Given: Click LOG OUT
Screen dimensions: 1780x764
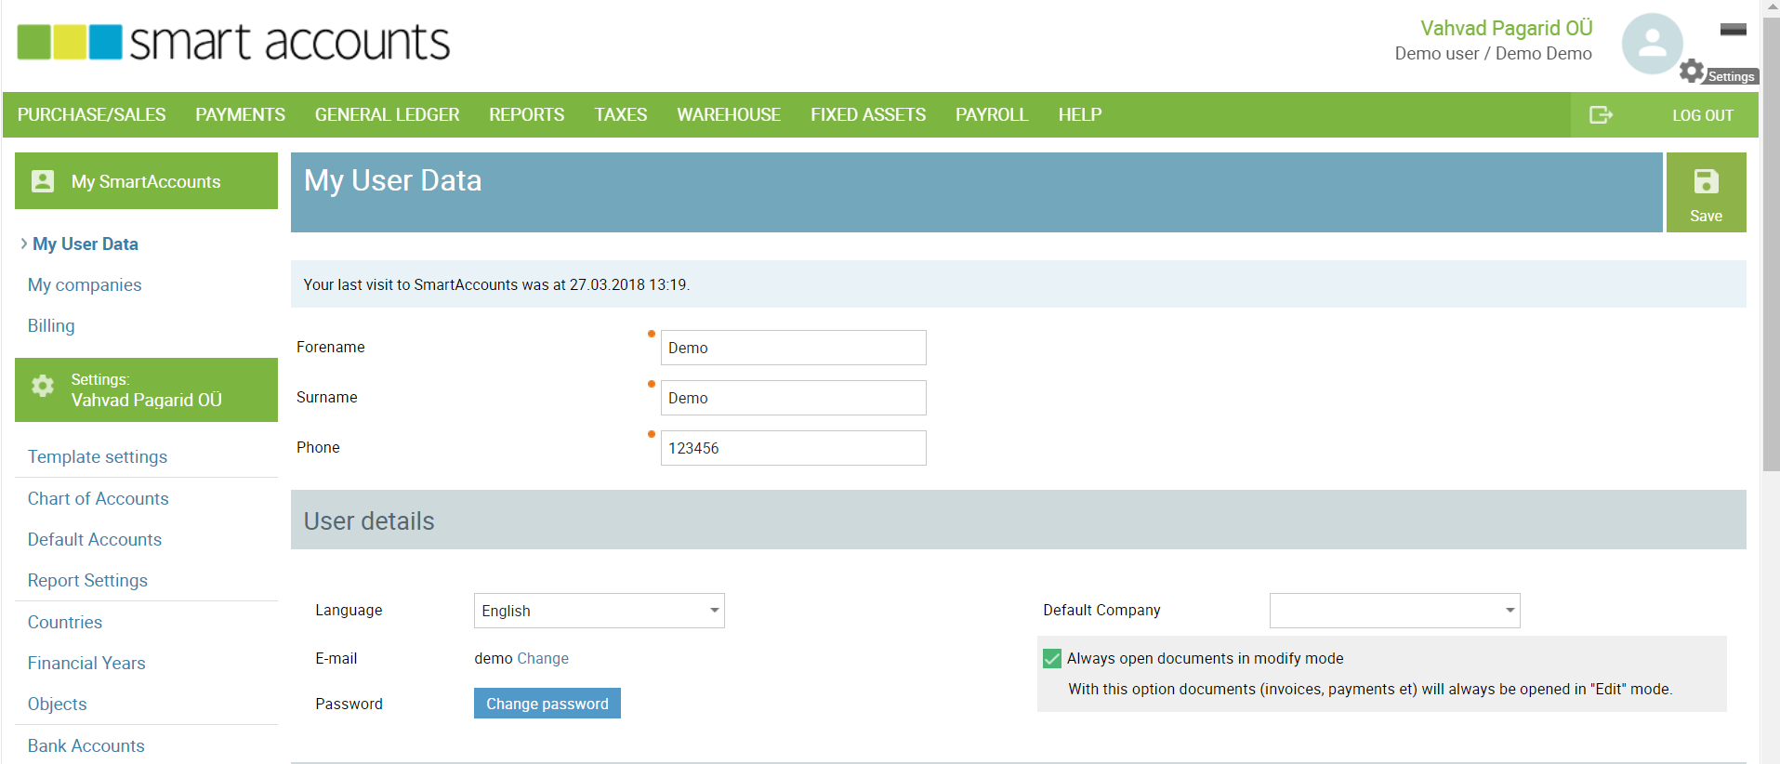Looking at the screenshot, I should click(x=1703, y=115).
